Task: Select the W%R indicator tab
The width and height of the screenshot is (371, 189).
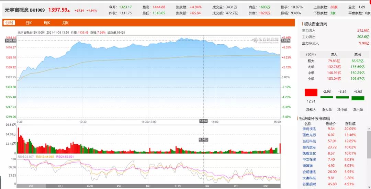Action: [119, 186]
